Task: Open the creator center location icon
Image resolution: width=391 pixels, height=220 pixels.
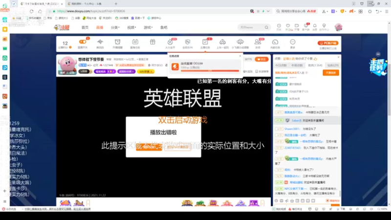Action: coord(324,26)
